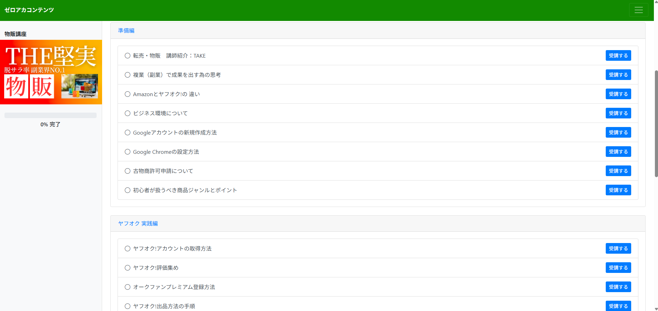Click the circle icon beside ヤフオク!評価集め
The height and width of the screenshot is (311, 658).
128,268
